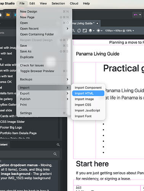Choose Import HTML
The width and height of the screenshot is (144, 191).
coord(88,93)
